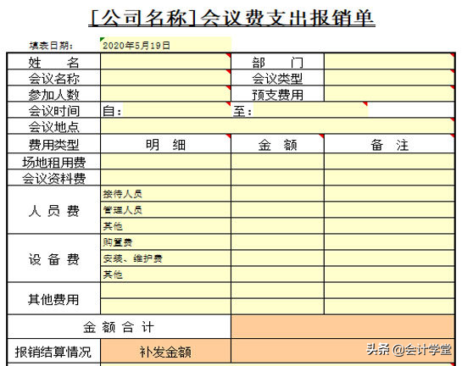Click the second 明细 cell of 其他费用
Screen dimensions: 462x366
(165, 307)
